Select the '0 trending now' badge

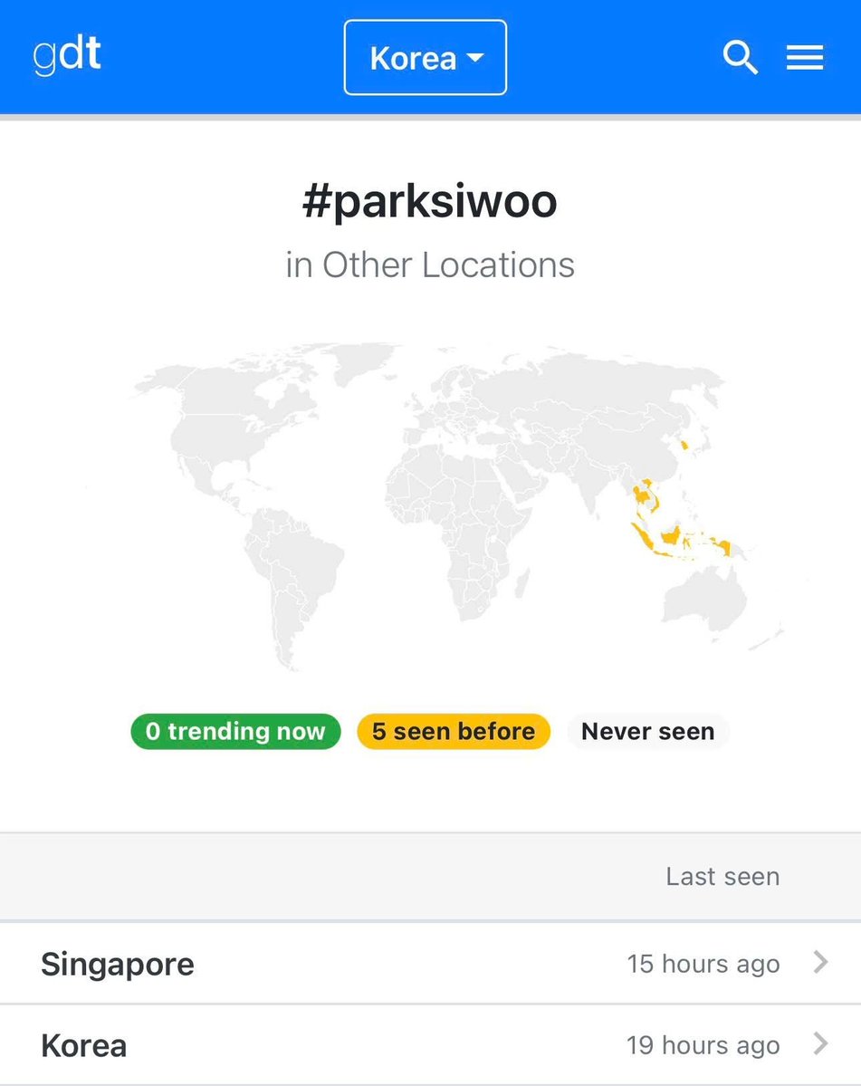235,731
